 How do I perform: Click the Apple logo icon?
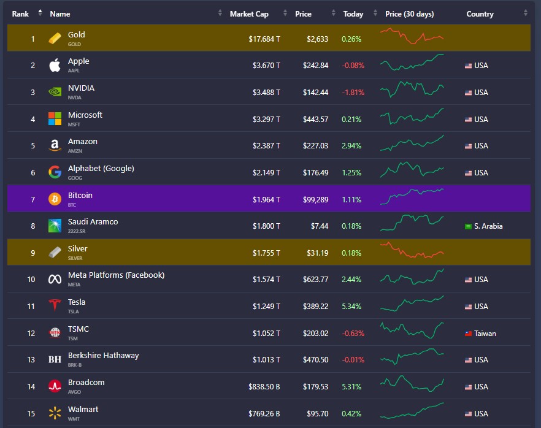coord(55,65)
